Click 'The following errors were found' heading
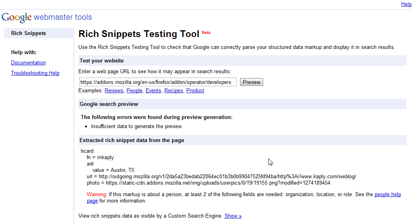Image resolution: width=414 pixels, height=224 pixels. click(156, 117)
